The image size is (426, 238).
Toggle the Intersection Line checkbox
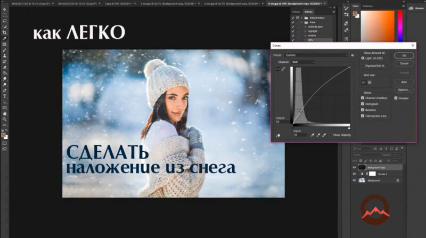(363, 116)
